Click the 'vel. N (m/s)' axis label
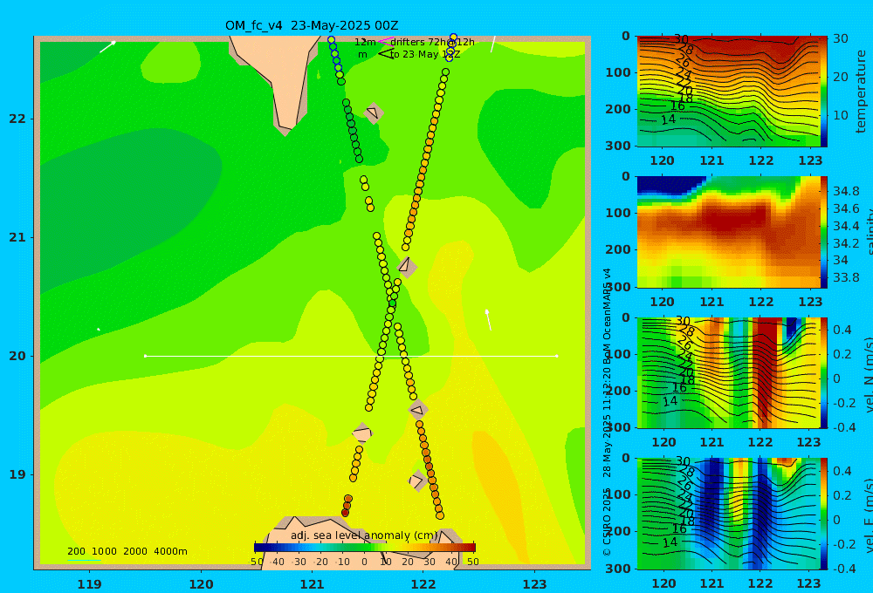Viewport: 873px width, 593px height. click(868, 374)
